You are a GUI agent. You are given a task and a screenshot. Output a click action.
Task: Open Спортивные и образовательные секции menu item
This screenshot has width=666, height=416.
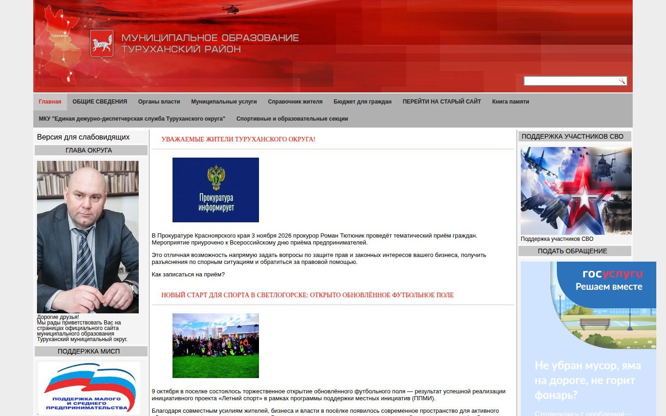point(292,119)
